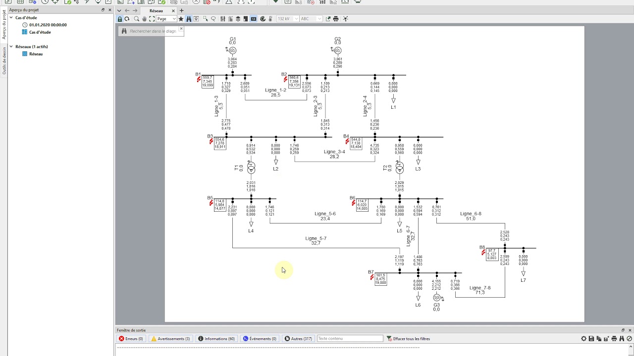
Task: Click Effacer tous les filtres
Action: [x=408, y=339]
